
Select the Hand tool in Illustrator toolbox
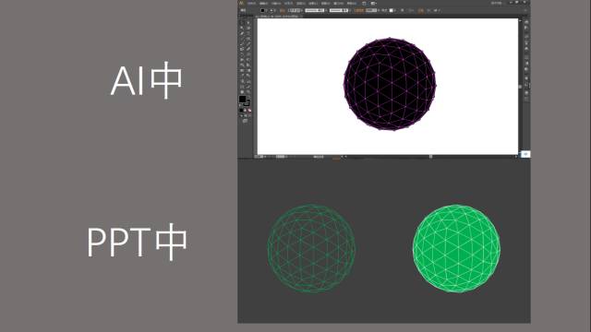pos(242,92)
